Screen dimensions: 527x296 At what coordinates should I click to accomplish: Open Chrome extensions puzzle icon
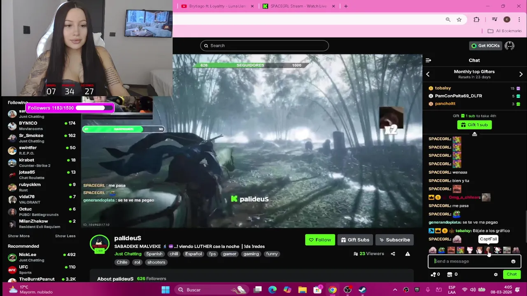(x=476, y=19)
